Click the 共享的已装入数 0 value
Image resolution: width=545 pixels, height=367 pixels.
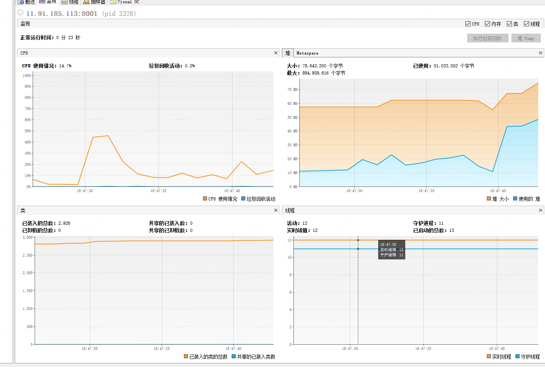191,223
